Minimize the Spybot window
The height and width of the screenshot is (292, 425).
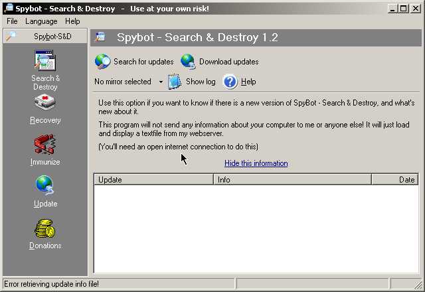click(x=392, y=9)
